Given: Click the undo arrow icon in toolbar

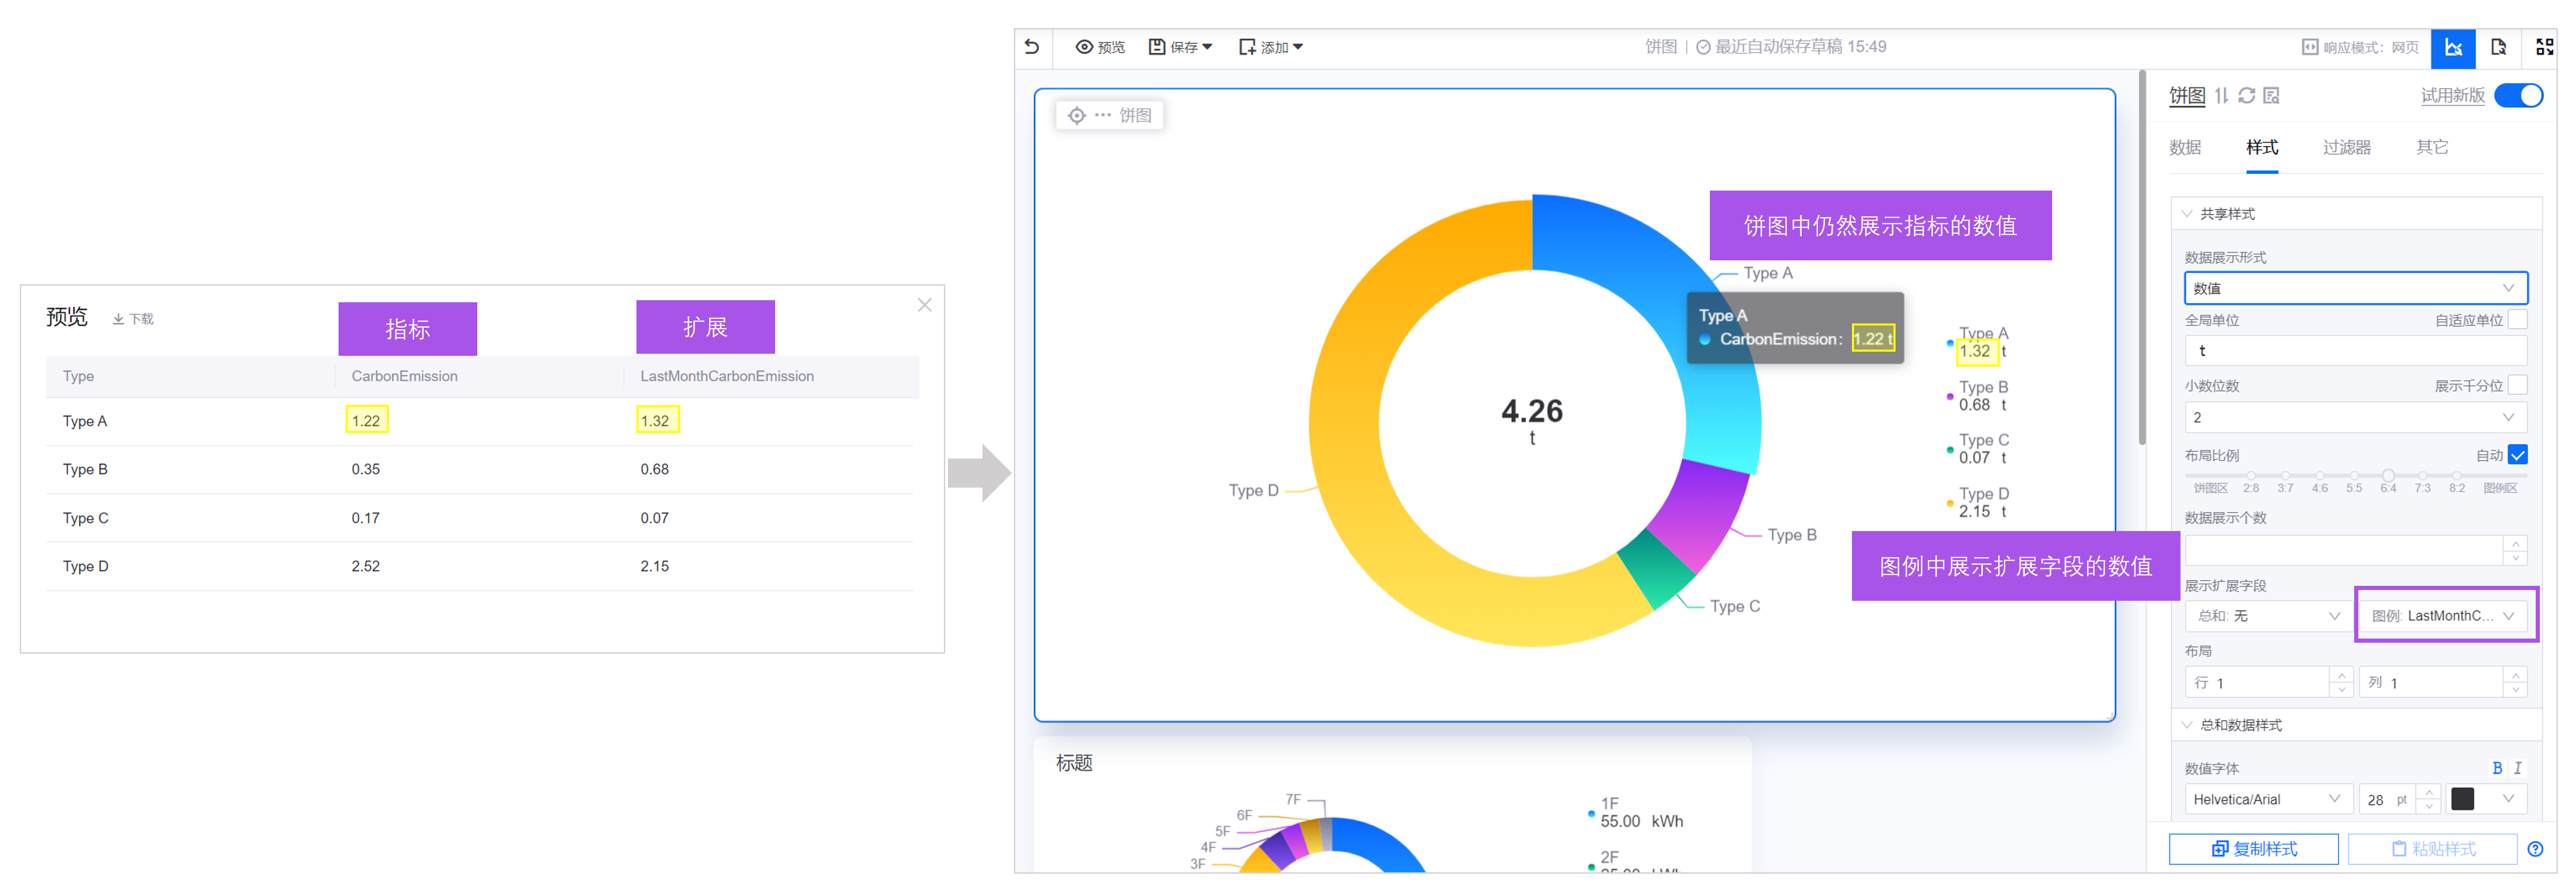Looking at the screenshot, I should coord(1032,47).
